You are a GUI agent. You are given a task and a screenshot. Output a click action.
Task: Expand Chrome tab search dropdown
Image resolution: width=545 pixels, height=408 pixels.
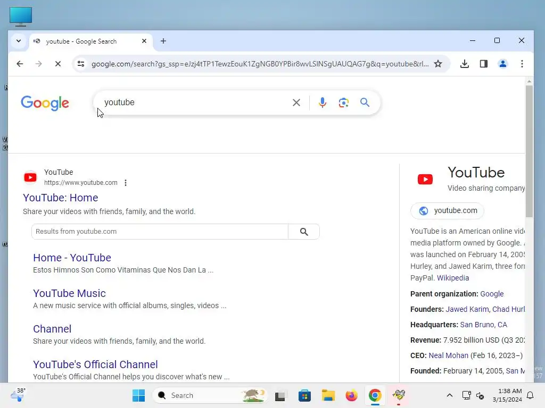coord(19,41)
